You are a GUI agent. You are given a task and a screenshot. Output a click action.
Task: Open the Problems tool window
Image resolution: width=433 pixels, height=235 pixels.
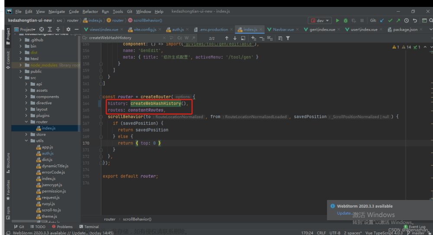pyautogui.click(x=62, y=227)
